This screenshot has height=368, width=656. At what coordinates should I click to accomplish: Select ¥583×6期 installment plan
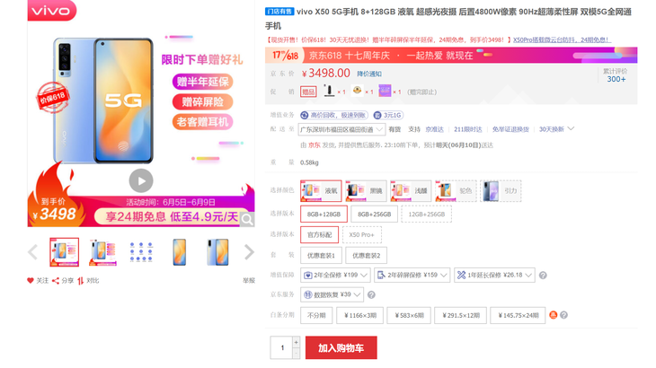[409, 315]
